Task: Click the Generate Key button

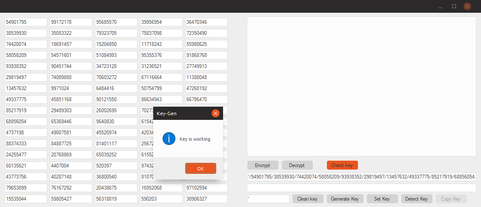Action: [345, 199]
